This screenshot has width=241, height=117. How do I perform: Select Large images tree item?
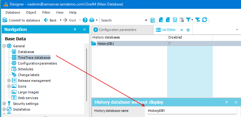(28, 92)
